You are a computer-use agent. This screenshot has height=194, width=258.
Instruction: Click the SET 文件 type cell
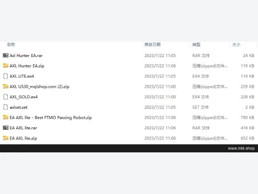click(x=201, y=107)
